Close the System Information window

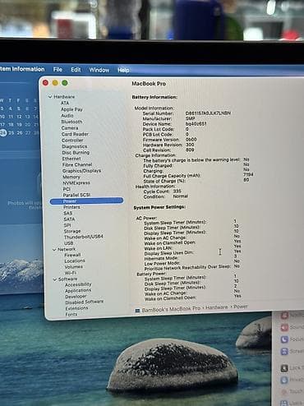click(x=45, y=83)
